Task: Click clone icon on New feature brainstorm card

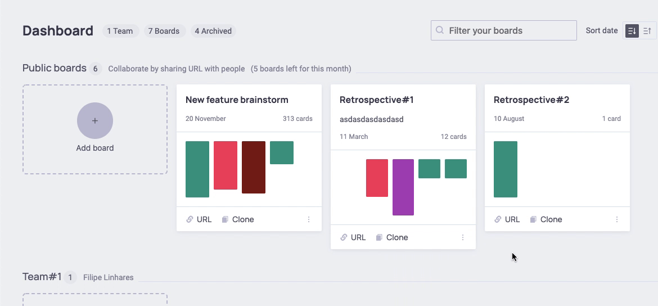Action: pos(225,219)
